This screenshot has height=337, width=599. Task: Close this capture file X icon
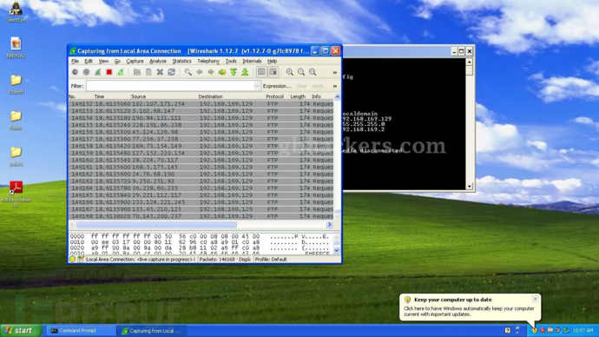[x=160, y=72]
